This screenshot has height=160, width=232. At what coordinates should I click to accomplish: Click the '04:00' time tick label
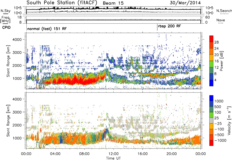point(55,154)
